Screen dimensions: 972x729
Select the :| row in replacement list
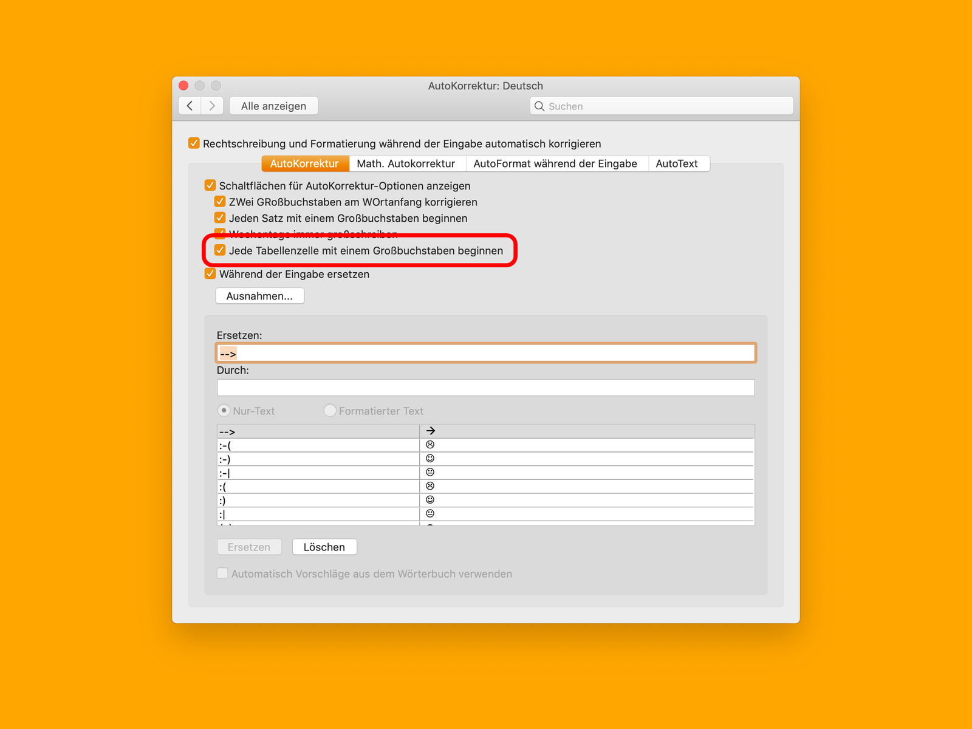[x=486, y=514]
